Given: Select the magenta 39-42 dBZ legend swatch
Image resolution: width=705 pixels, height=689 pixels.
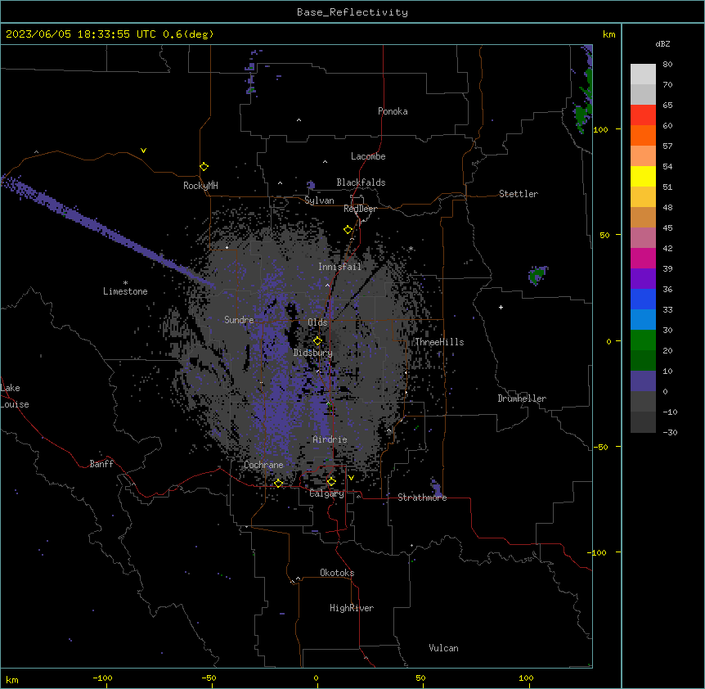Looking at the screenshot, I should coord(643,258).
